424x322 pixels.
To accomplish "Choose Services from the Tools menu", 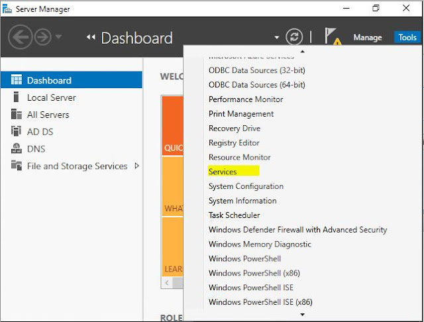I will pyautogui.click(x=223, y=172).
